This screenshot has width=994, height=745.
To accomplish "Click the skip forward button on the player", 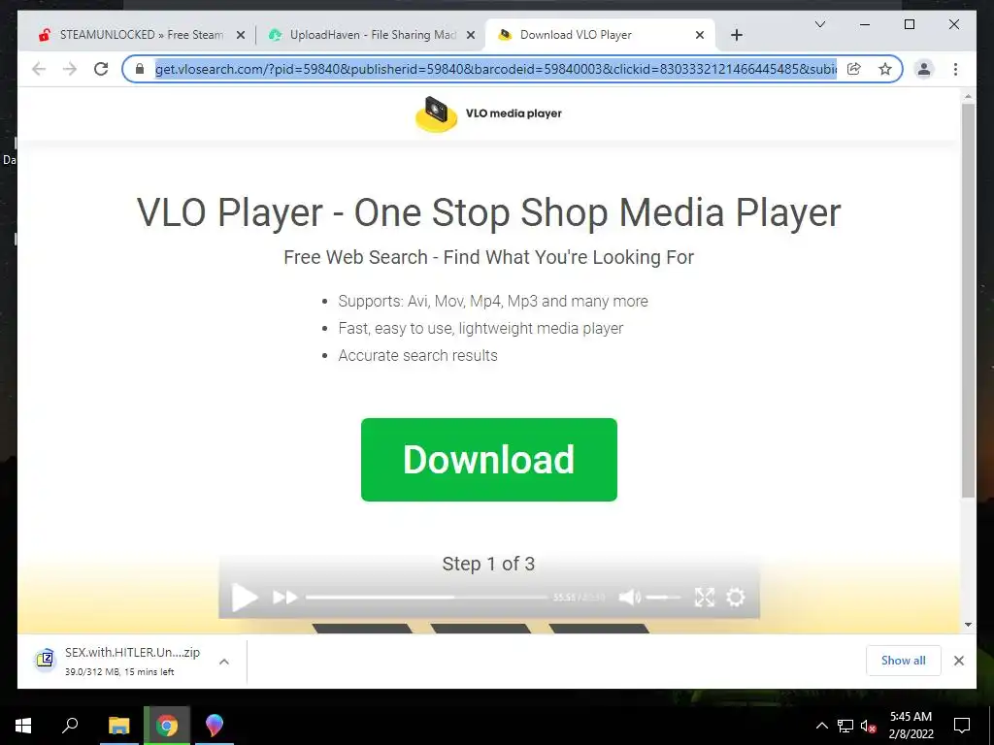I will tap(284, 598).
